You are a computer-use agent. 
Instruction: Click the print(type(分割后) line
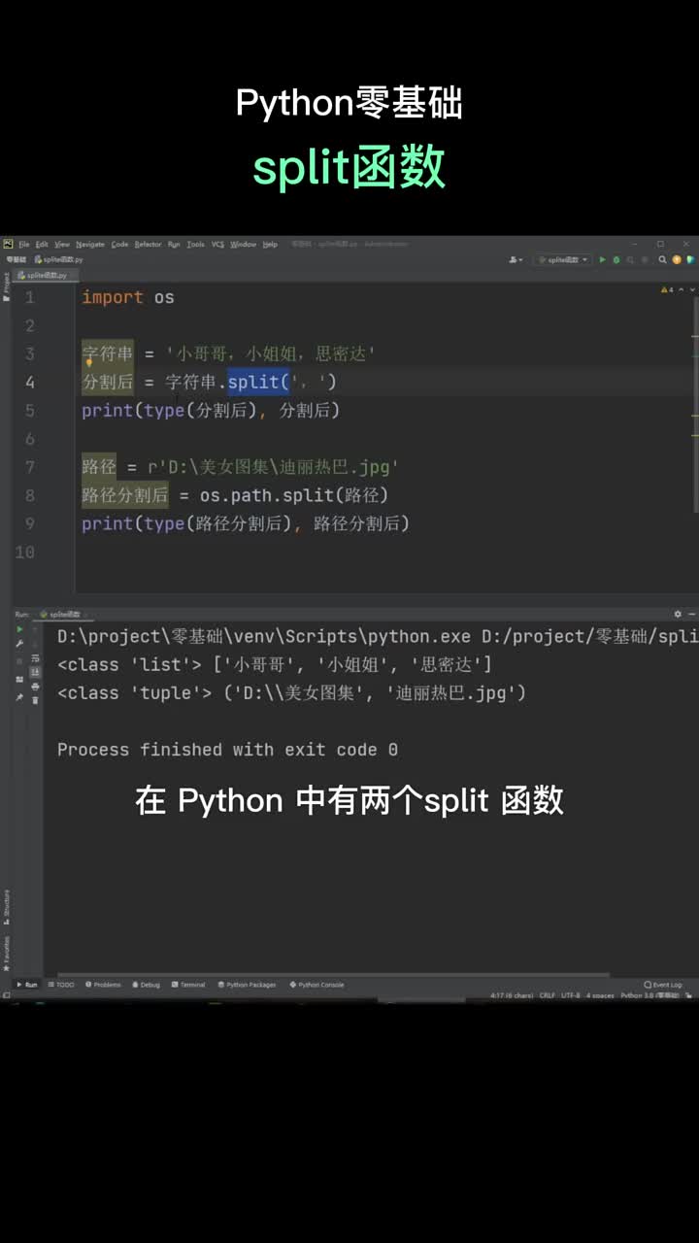coord(211,411)
